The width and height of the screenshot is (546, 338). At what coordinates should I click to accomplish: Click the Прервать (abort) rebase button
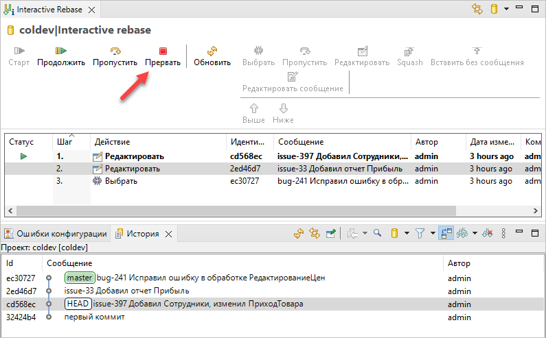(163, 56)
